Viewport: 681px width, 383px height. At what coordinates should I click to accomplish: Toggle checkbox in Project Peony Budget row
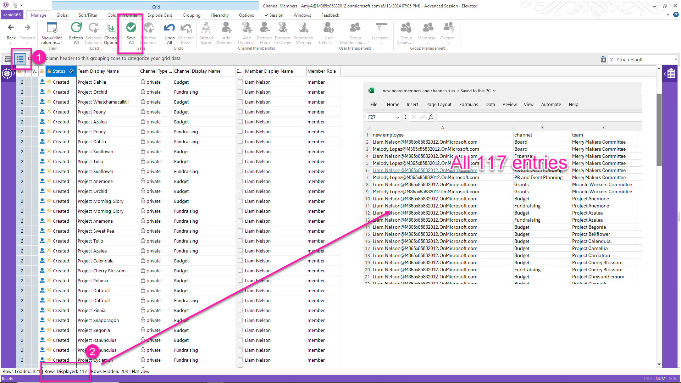click(240, 112)
